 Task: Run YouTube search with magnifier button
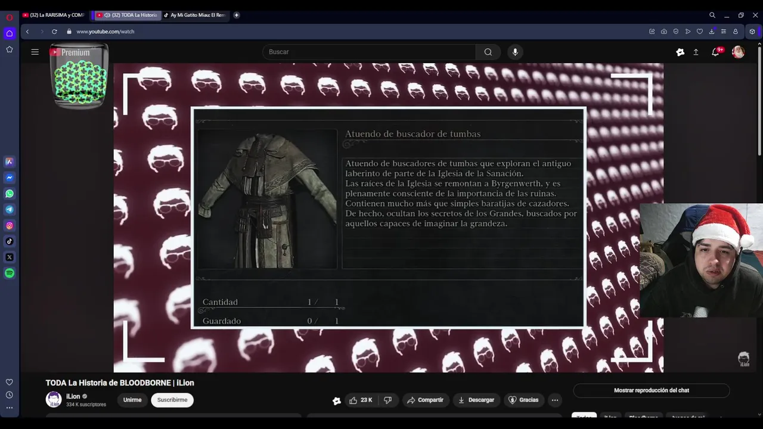[x=488, y=52]
